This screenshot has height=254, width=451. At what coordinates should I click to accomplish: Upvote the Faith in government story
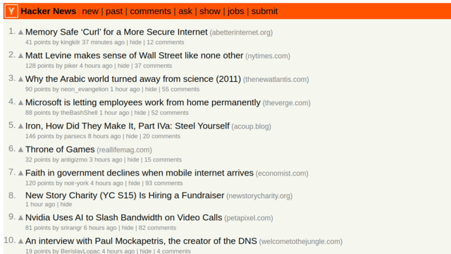[x=20, y=173]
